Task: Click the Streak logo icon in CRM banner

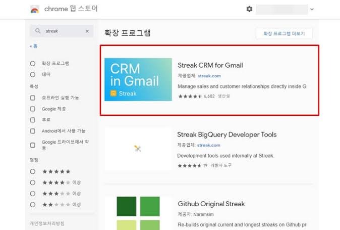Action: pos(114,93)
